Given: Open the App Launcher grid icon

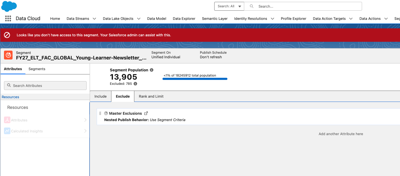Looking at the screenshot, I should 8,18.
